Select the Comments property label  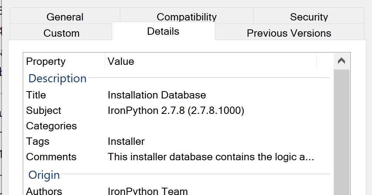51,157
